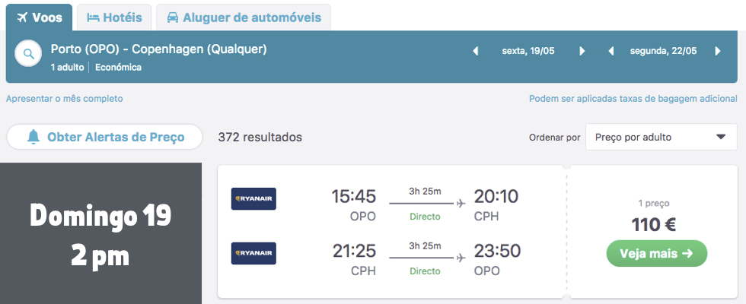This screenshot has width=746, height=304.
Task: Go to previous return date
Action: (611, 52)
